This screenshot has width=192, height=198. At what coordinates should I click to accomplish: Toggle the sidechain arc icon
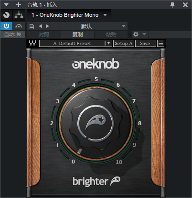coord(19,26)
